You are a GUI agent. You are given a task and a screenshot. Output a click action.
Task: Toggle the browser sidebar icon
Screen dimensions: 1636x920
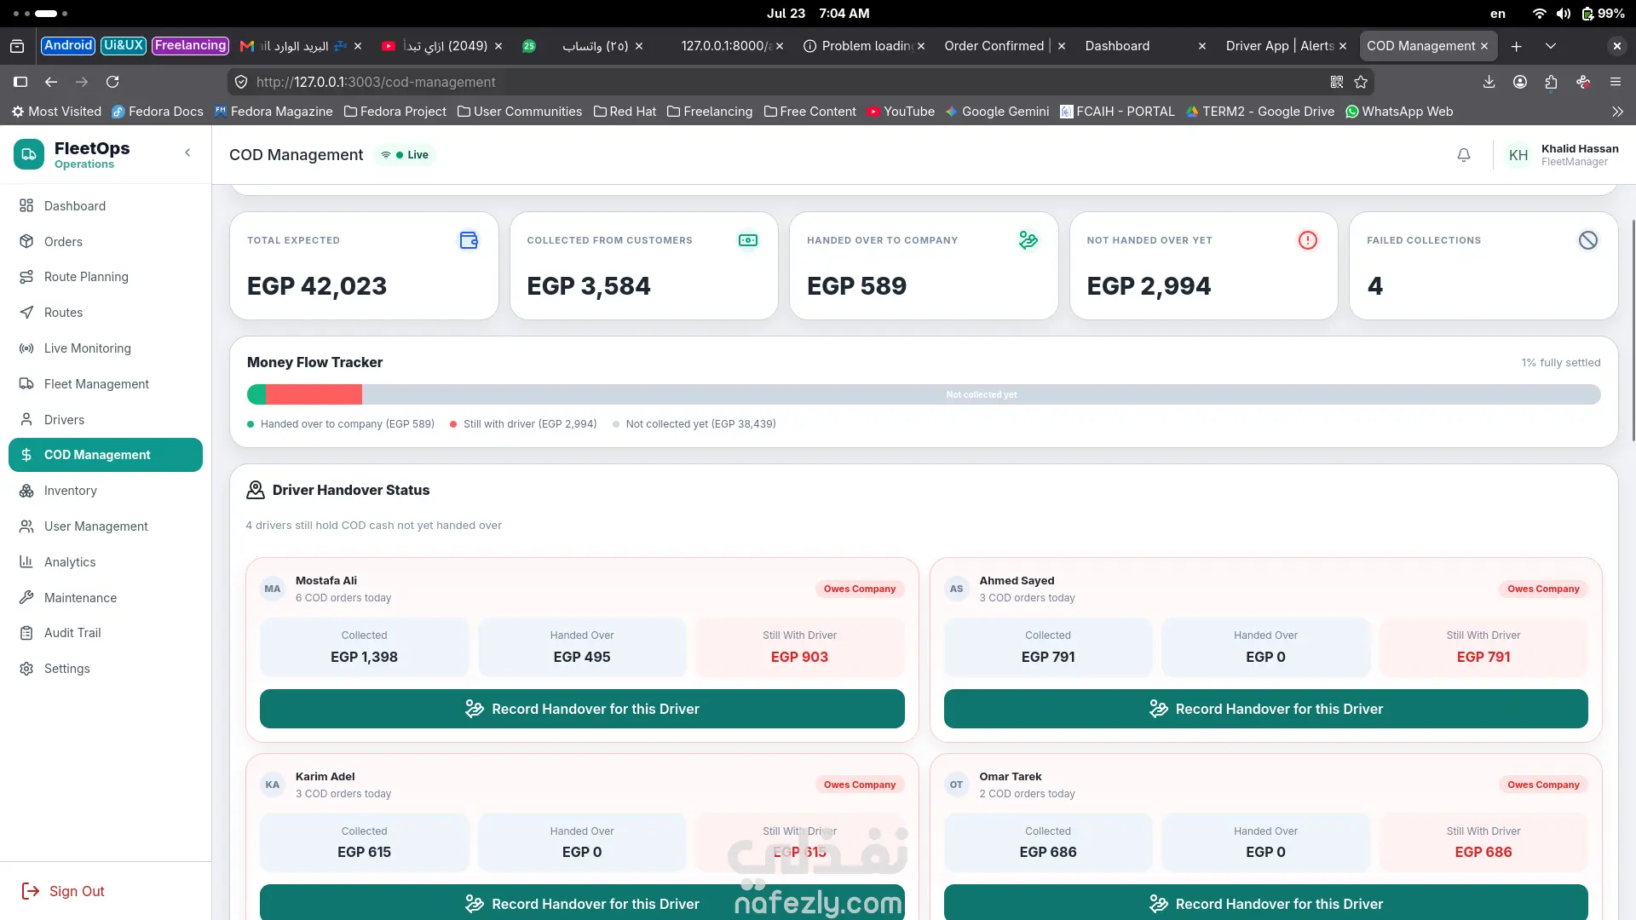point(20,82)
